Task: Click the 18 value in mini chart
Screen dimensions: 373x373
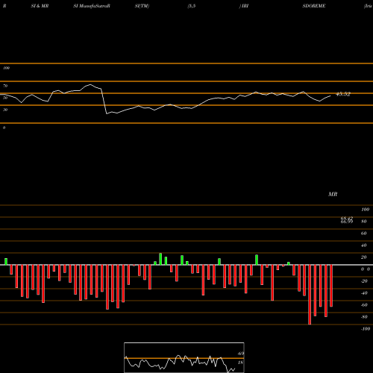Action: click(x=240, y=363)
